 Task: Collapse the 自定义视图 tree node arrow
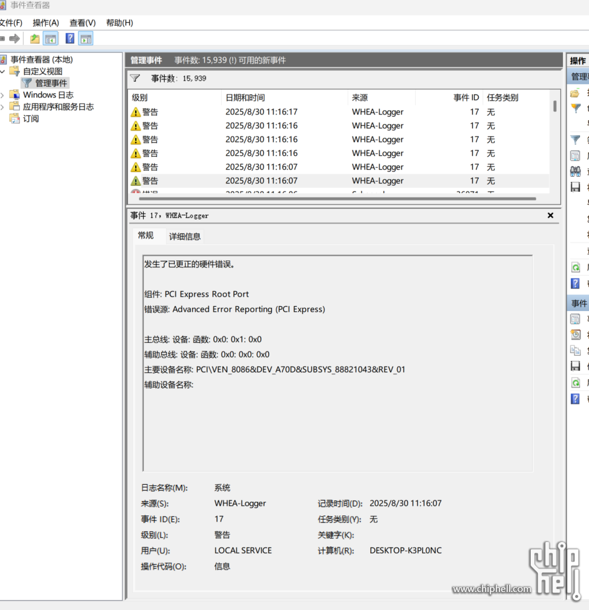click(3, 71)
